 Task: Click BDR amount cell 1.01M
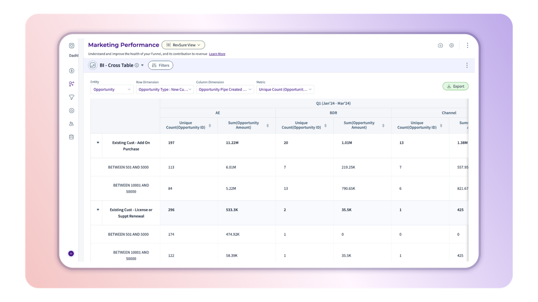tap(347, 143)
